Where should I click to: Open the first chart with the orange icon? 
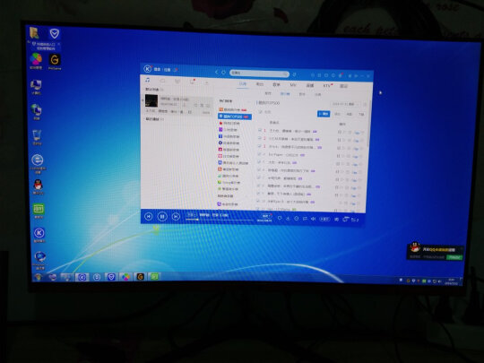[x=233, y=109]
